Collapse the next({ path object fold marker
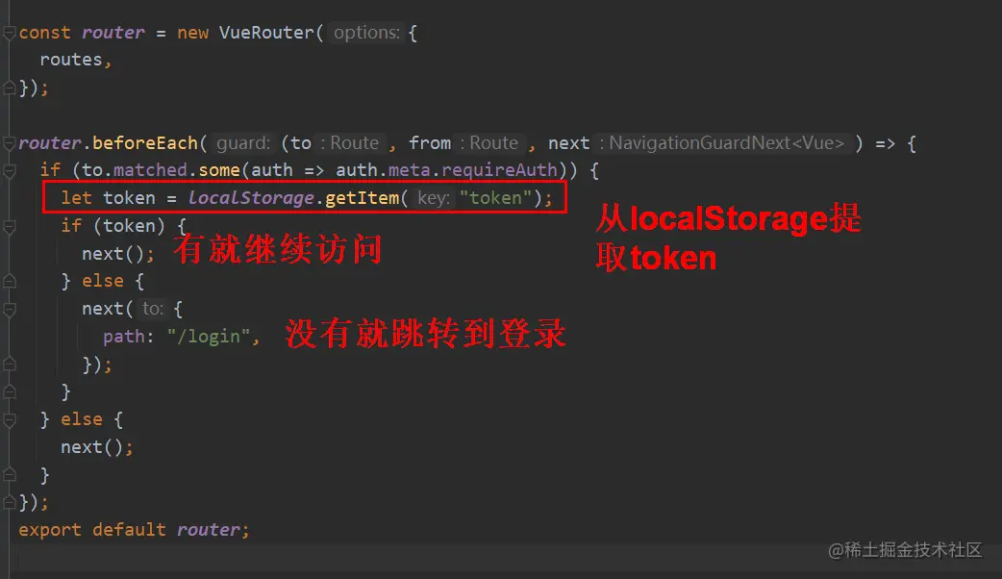Image resolution: width=1002 pixels, height=579 pixels. pos(9,310)
